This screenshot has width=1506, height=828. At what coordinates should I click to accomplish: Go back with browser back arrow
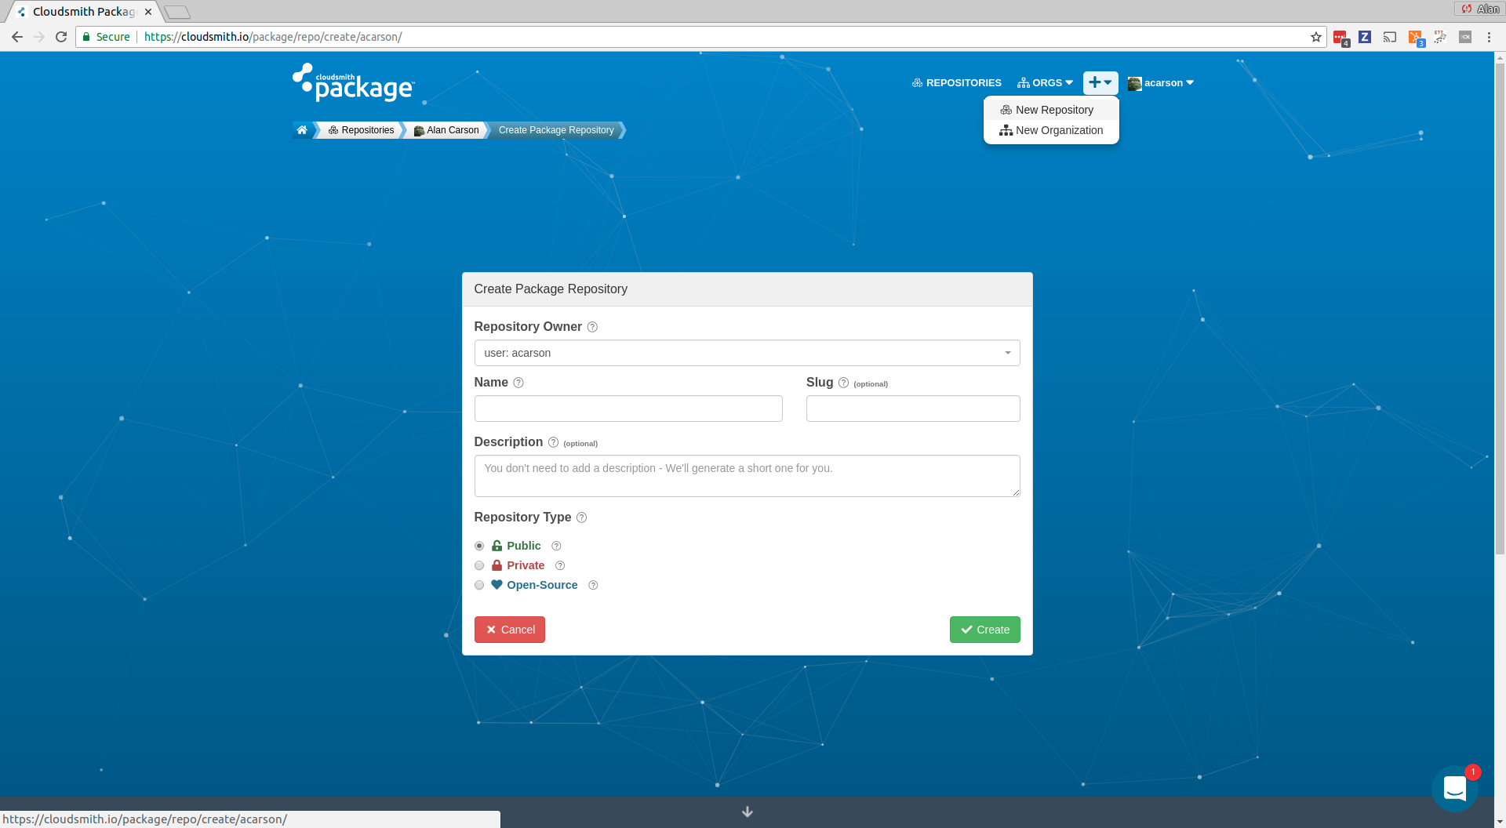click(x=17, y=37)
